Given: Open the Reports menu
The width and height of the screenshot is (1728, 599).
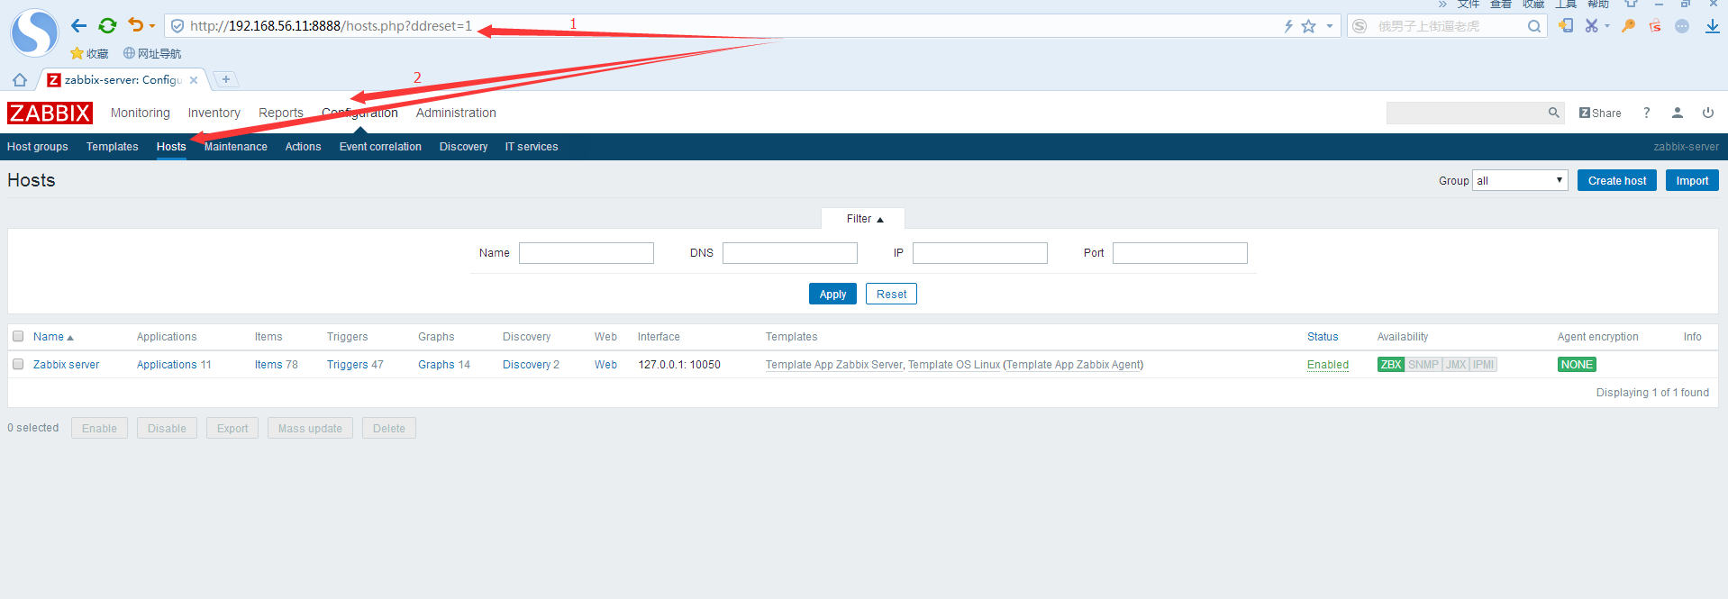Looking at the screenshot, I should click(x=281, y=113).
